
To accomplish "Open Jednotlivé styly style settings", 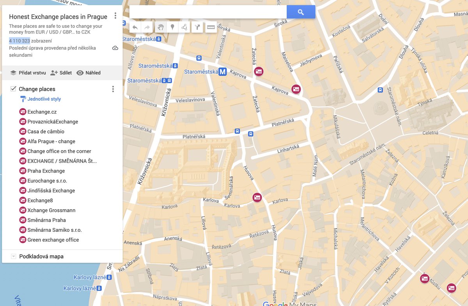I will pyautogui.click(x=41, y=99).
